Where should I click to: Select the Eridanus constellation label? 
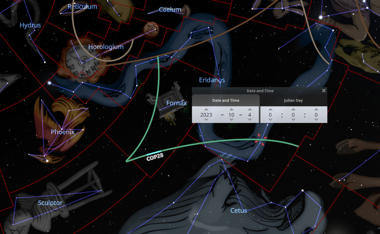(212, 80)
